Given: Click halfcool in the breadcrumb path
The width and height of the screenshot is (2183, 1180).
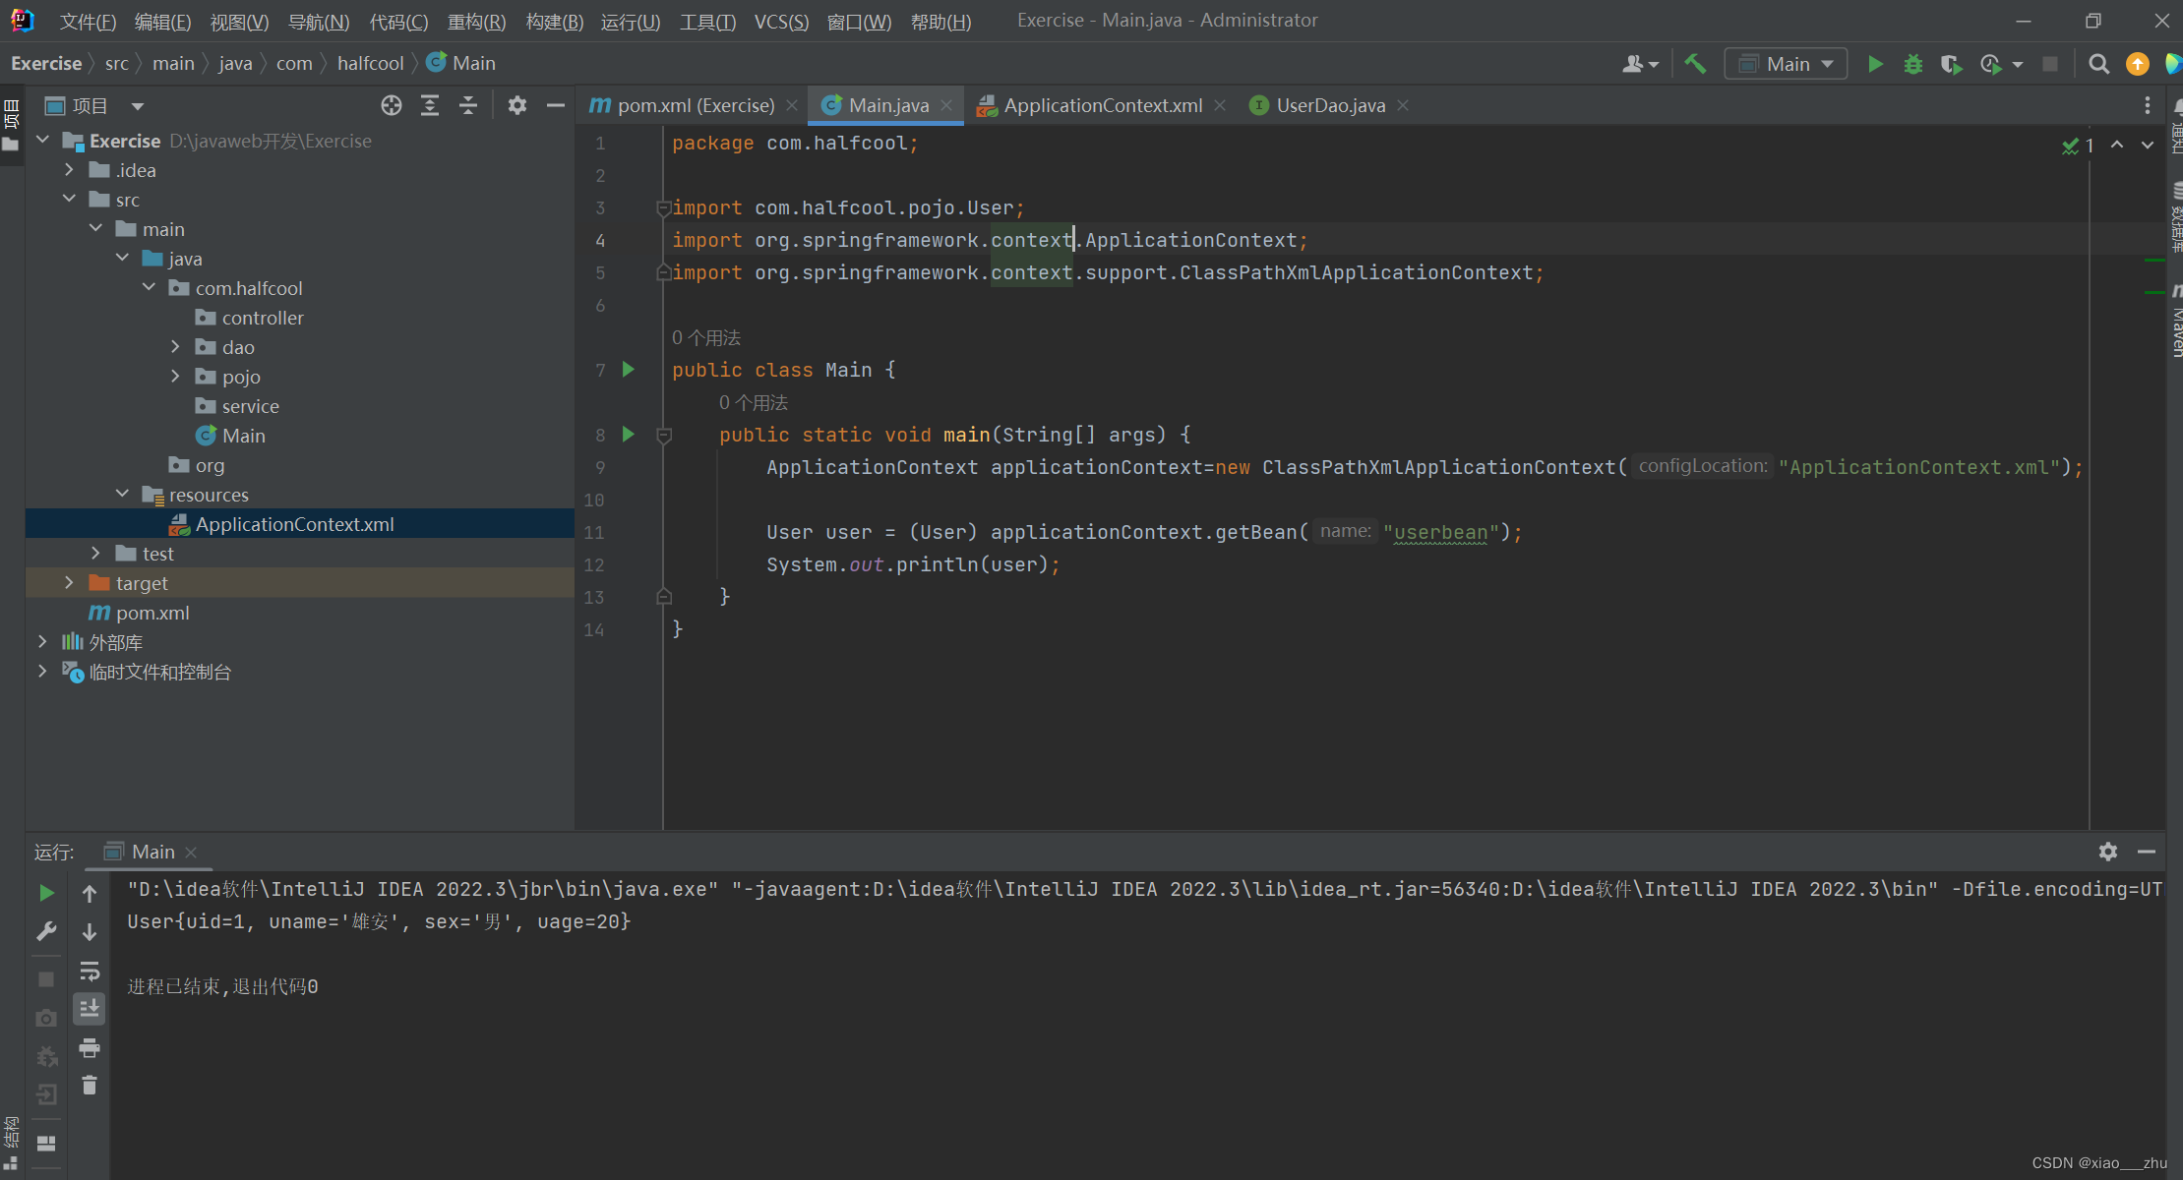Looking at the screenshot, I should (370, 64).
